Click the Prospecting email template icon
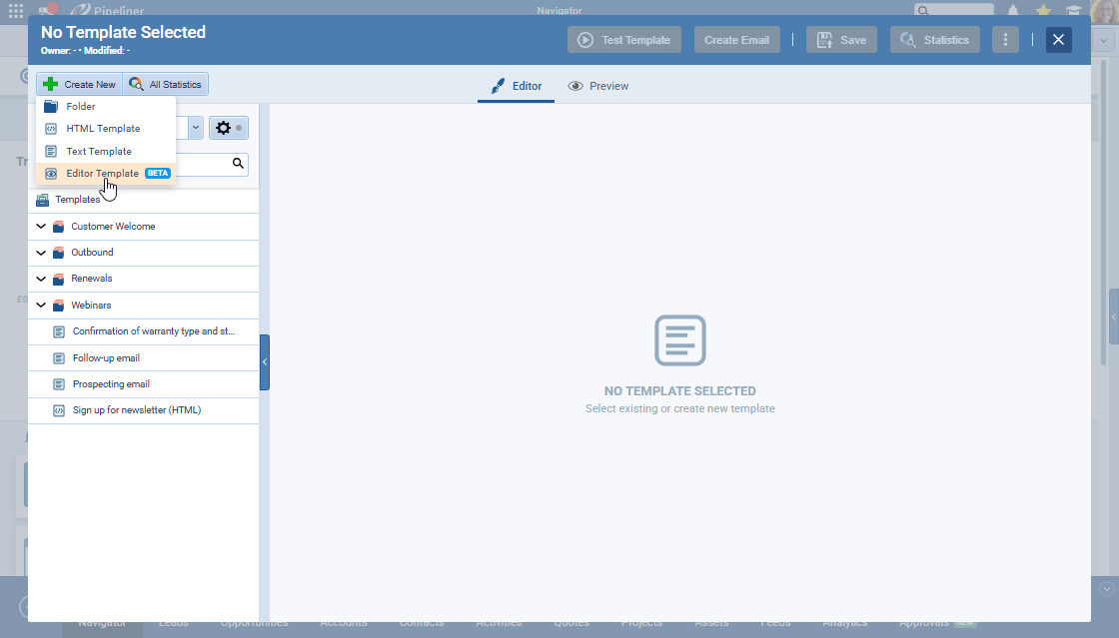The width and height of the screenshot is (1119, 638). tap(59, 384)
